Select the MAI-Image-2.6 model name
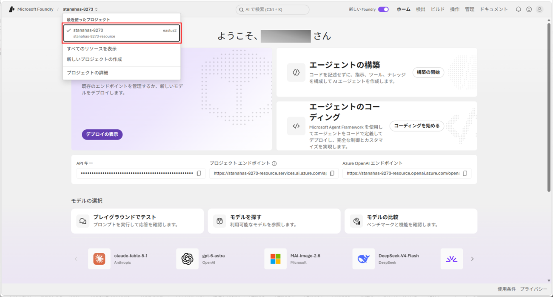Screen dimensions: 553x297 305,256
